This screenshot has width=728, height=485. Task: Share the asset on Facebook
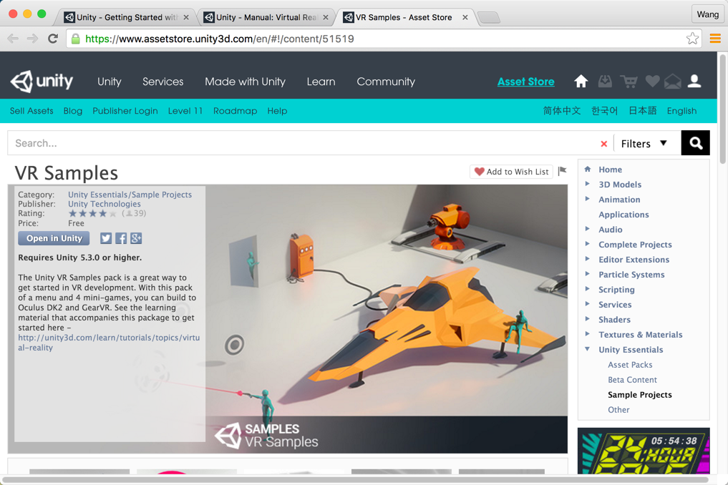pyautogui.click(x=120, y=238)
